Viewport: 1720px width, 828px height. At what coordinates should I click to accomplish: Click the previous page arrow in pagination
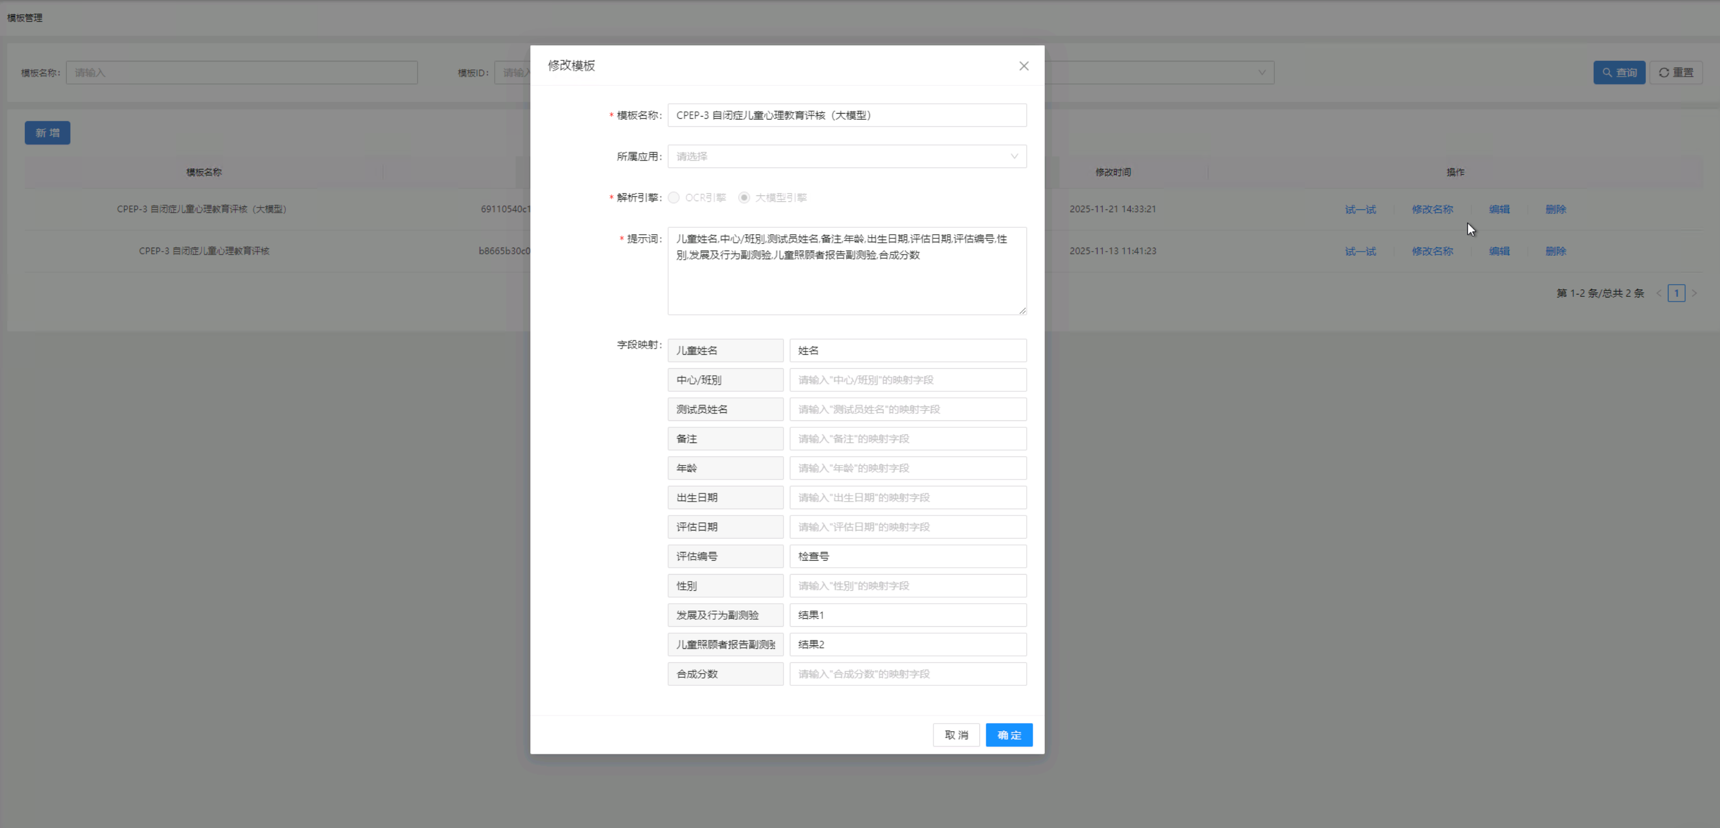pos(1660,293)
